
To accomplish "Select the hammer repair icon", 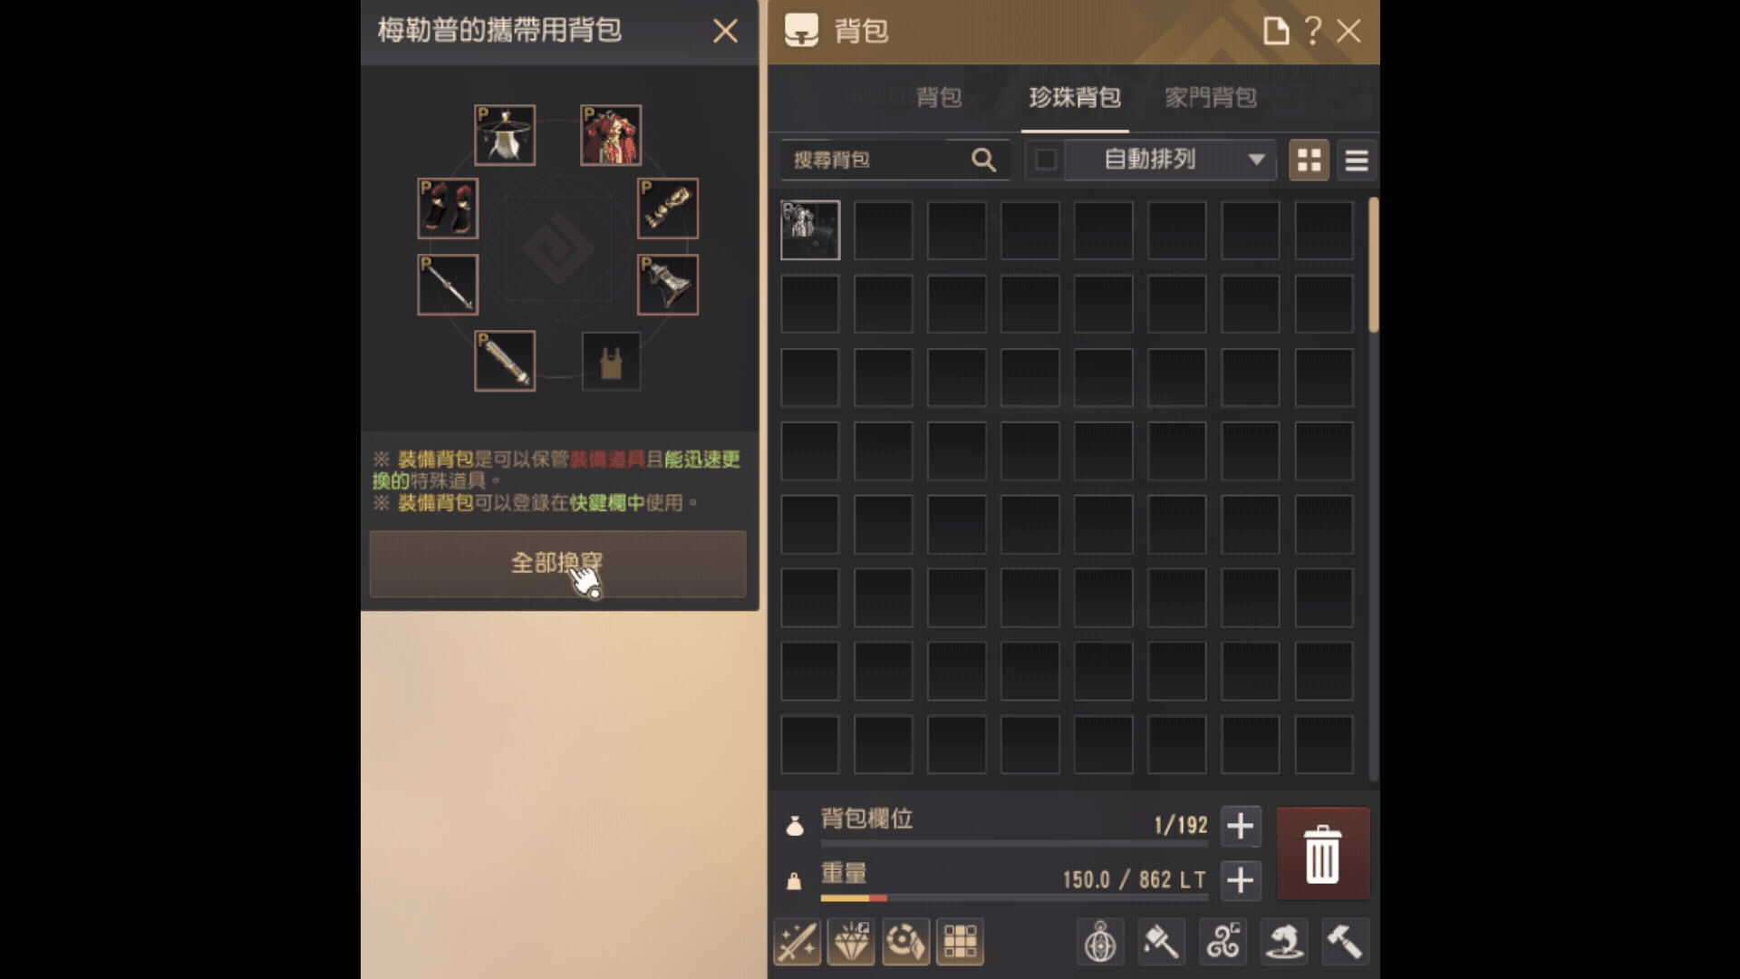I will 1344,942.
